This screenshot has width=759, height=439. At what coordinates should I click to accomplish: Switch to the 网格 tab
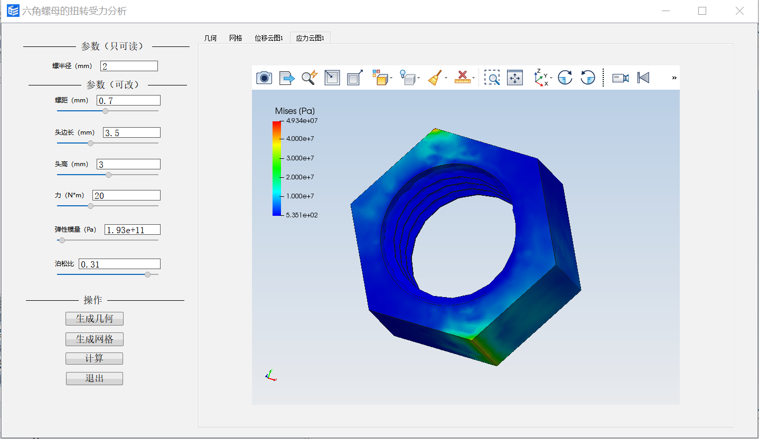point(236,38)
